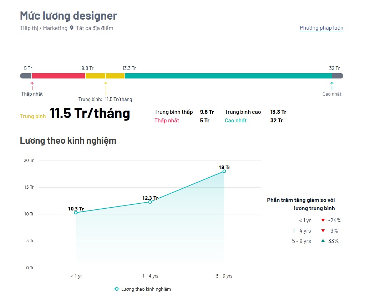Screen dimensions: 365x300
Task: Toggle the Lương theo kinh nghiệm legend
Action: [142, 289]
